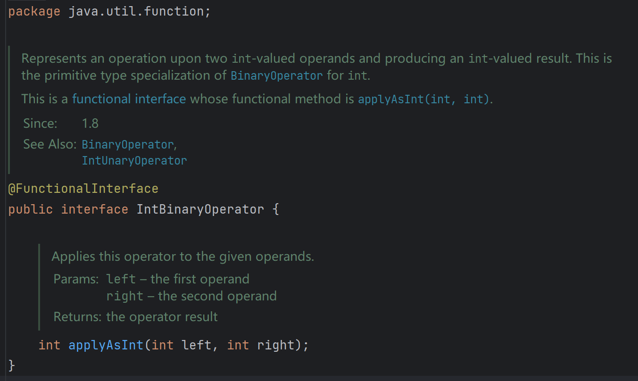The height and width of the screenshot is (381, 638).
Task: Click the 'Params:' label in the method doc
Action: [x=76, y=279]
